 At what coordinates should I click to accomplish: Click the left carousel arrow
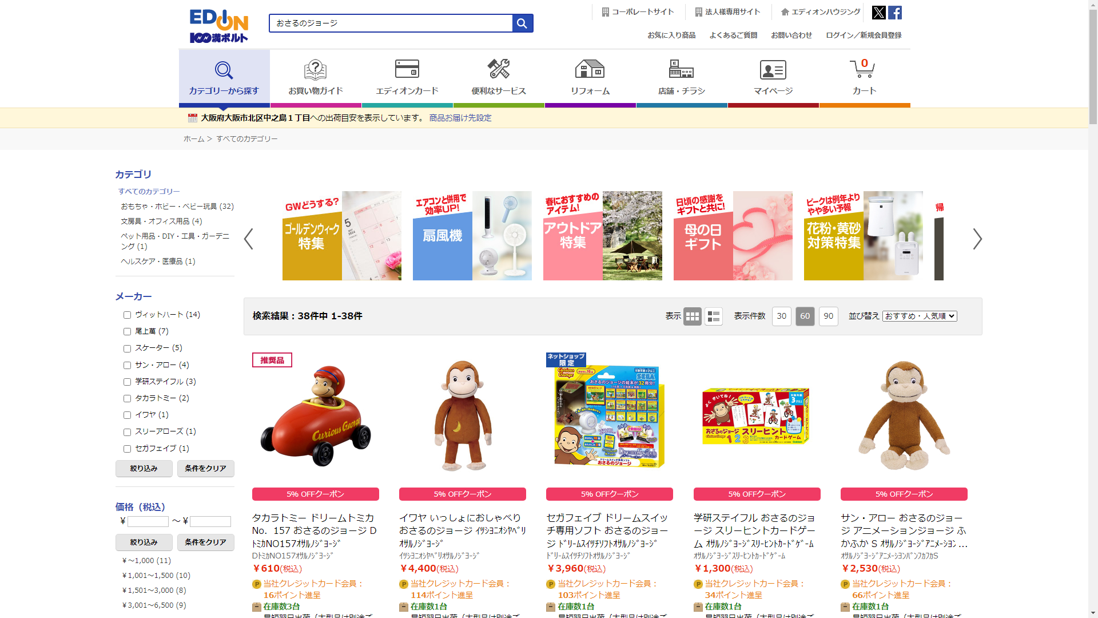tap(248, 239)
